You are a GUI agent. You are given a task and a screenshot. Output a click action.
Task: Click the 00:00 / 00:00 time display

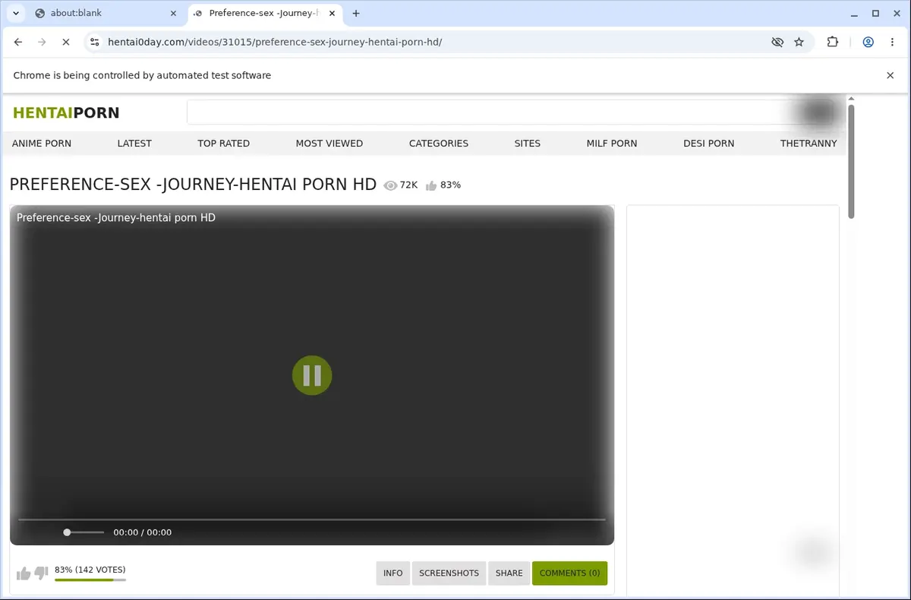(x=143, y=532)
